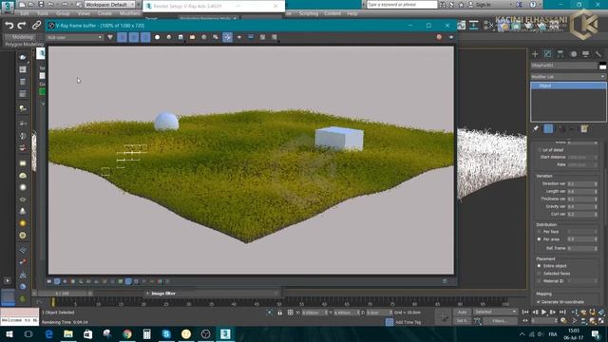
Task: Click the track mouse while rendering icon
Action: (x=228, y=37)
